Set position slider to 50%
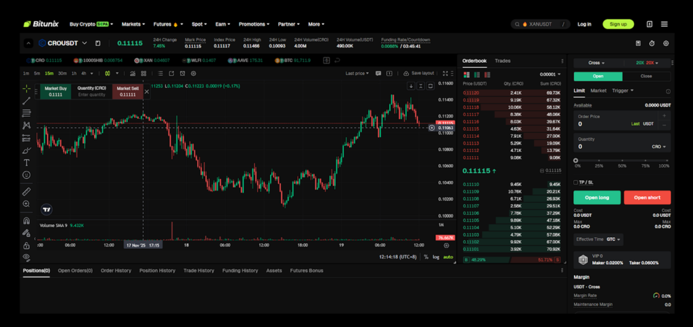693x327 pixels. click(x=623, y=161)
